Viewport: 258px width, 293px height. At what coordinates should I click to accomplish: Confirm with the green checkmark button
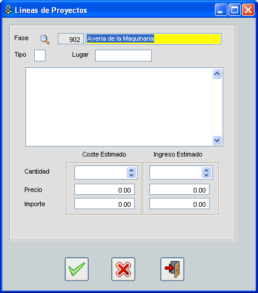coord(77,269)
